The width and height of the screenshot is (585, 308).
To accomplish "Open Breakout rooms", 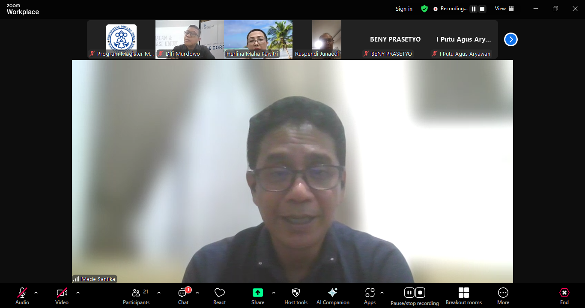I will coord(463,296).
